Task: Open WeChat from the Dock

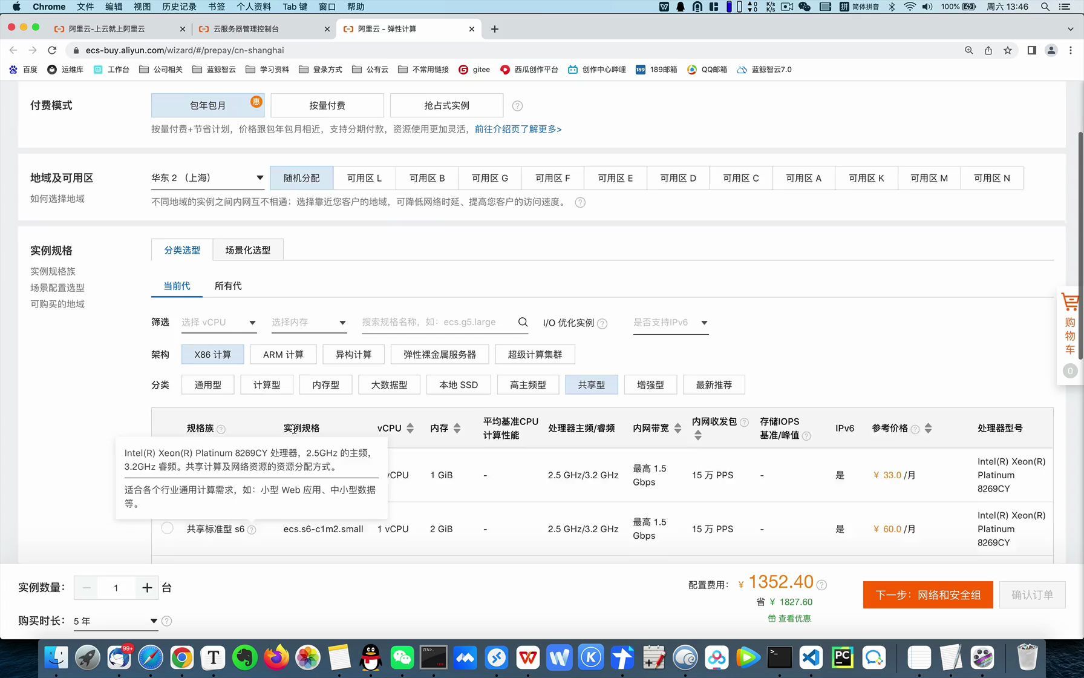Action: pyautogui.click(x=402, y=657)
